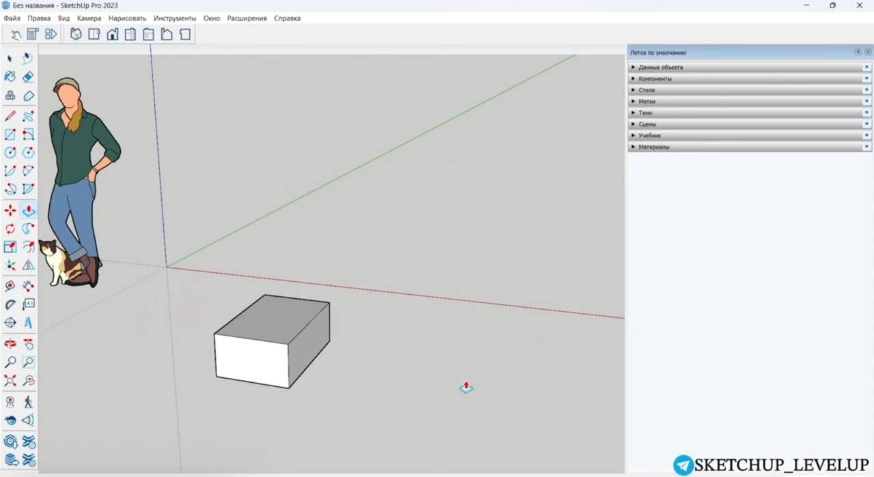The height and width of the screenshot is (477, 874).
Task: Pick the Follow Me tool
Action: point(28,229)
